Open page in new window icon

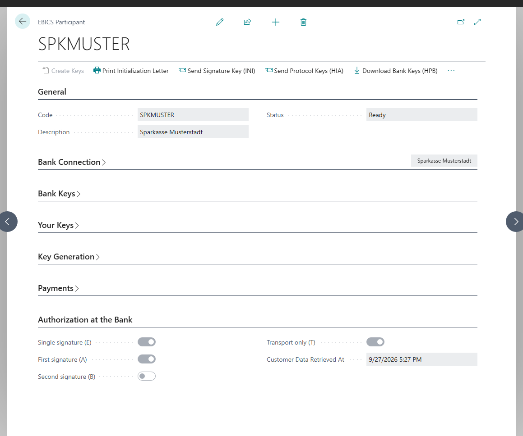tap(461, 22)
